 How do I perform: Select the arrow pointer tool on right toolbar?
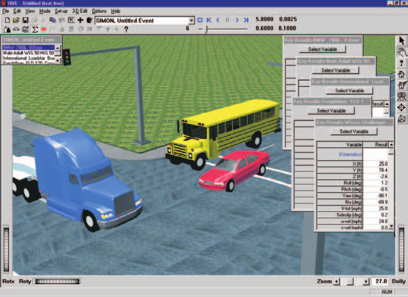(x=402, y=40)
